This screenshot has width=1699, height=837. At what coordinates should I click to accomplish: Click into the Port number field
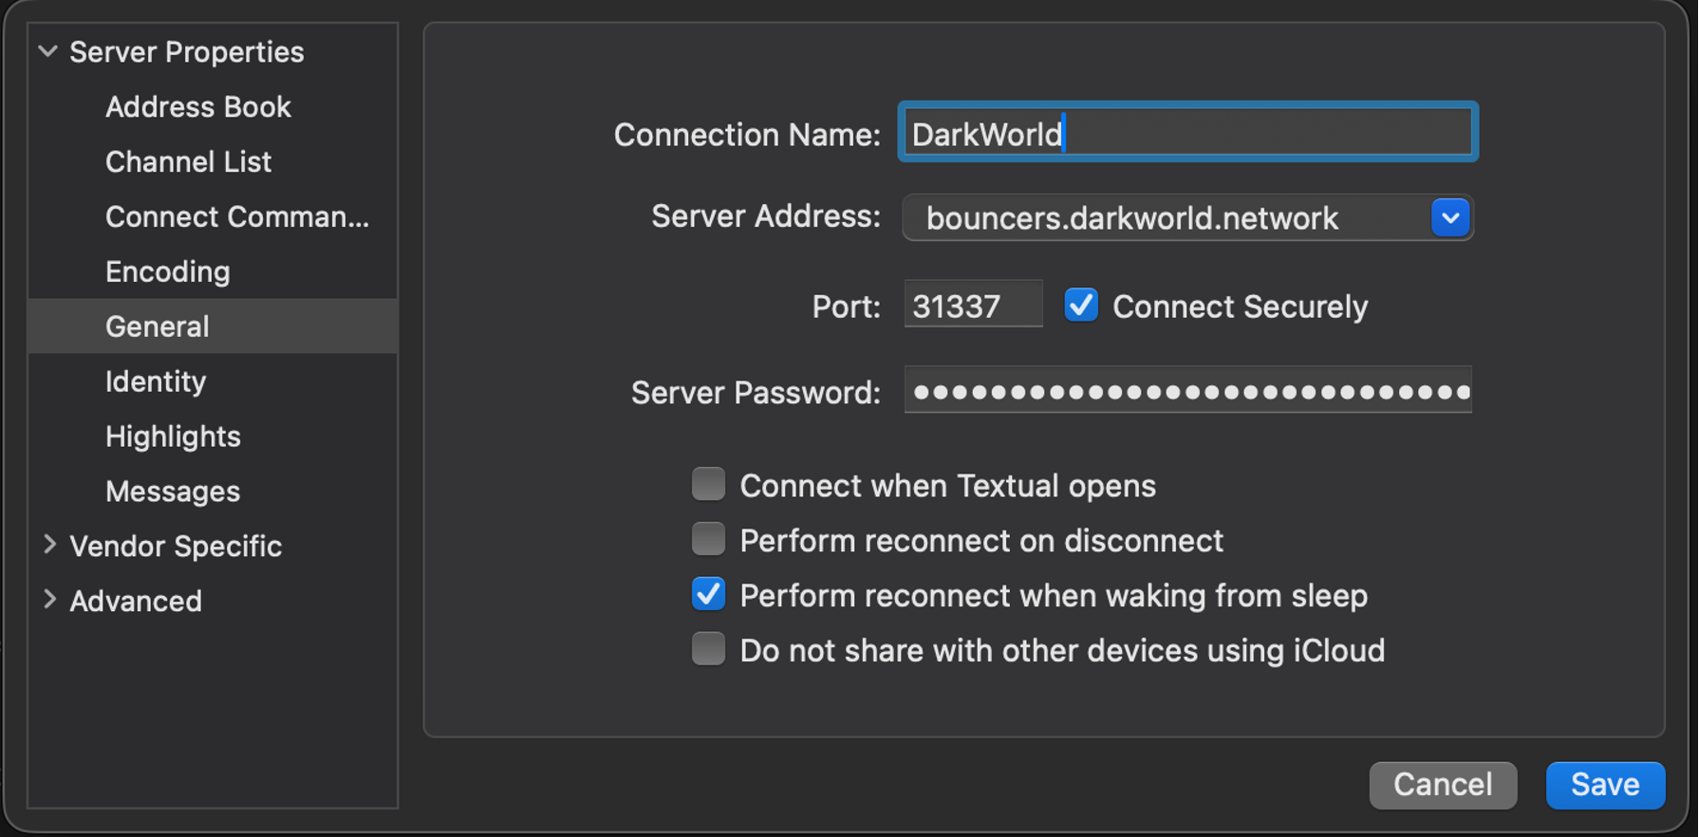coord(972,306)
